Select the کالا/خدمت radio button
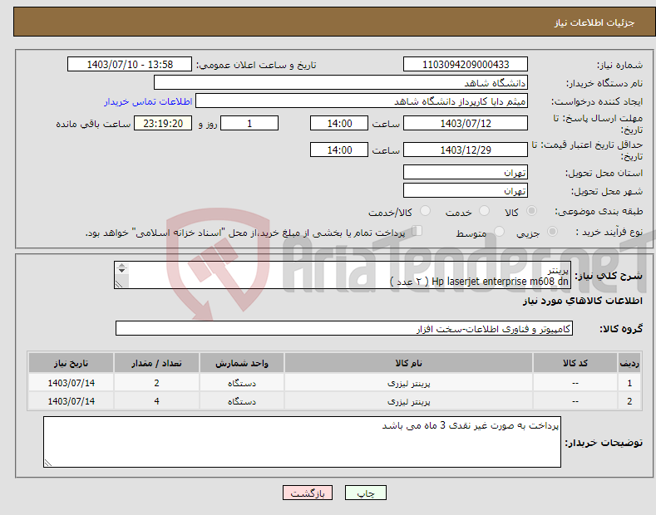656x515 pixels. point(425,211)
